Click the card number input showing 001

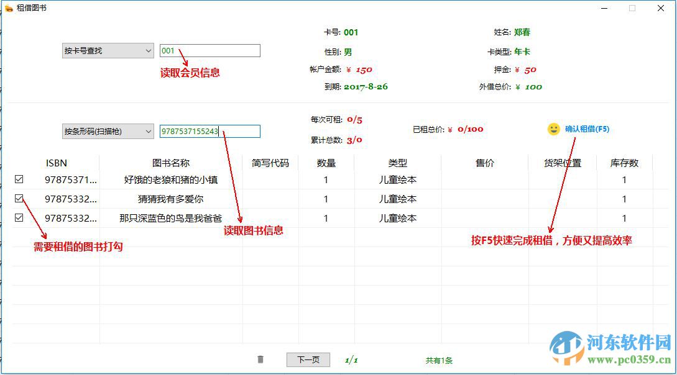point(210,50)
